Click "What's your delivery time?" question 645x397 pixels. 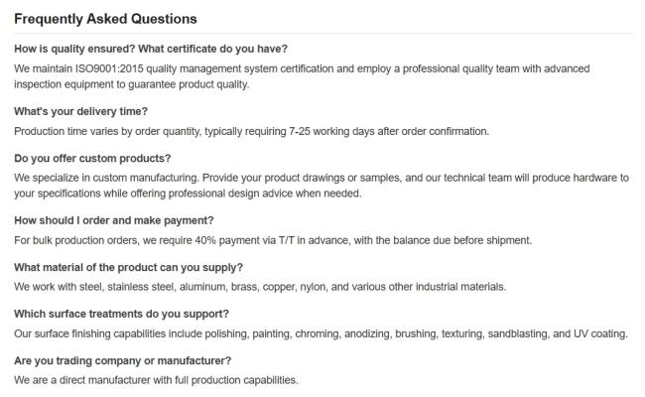click(80, 111)
